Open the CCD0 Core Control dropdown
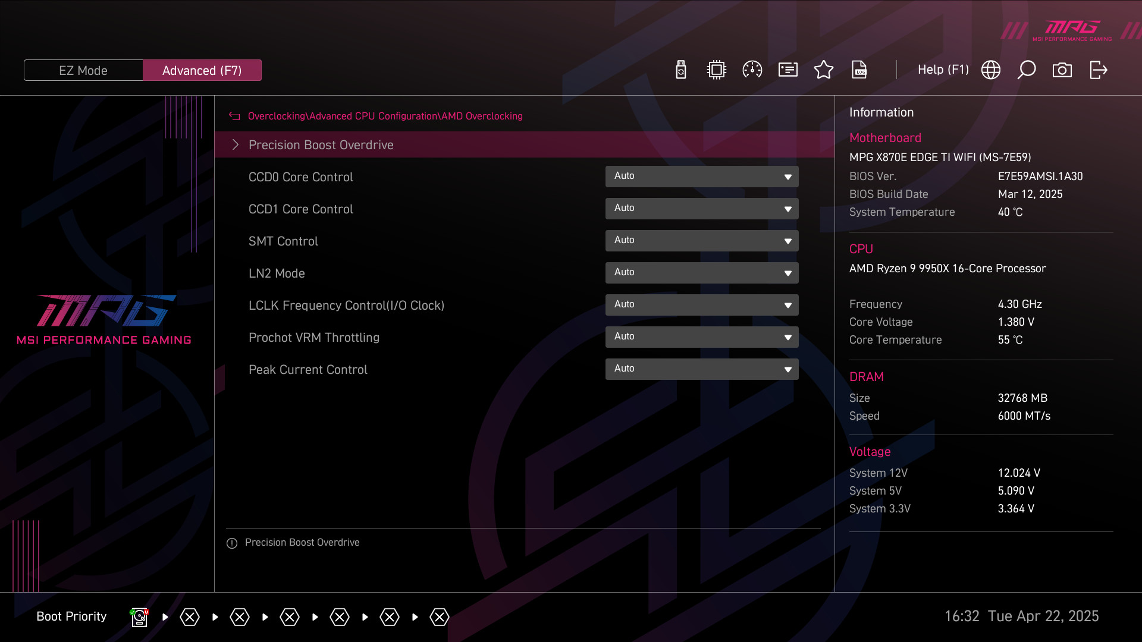Screen dimensions: 1142x642 [x=702, y=177]
